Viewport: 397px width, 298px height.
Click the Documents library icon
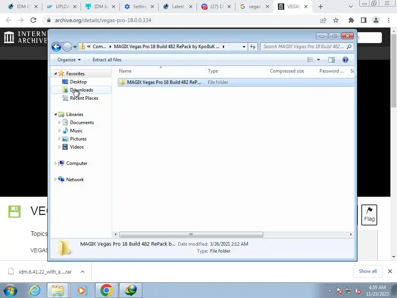(65, 123)
